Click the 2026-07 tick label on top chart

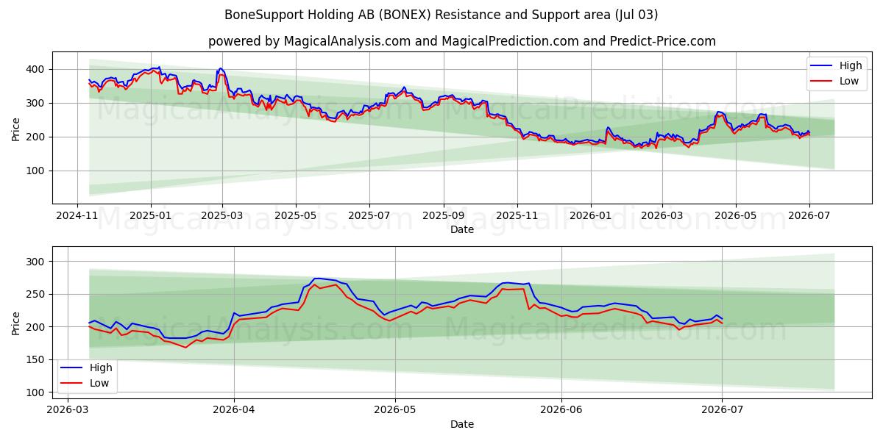809,217
